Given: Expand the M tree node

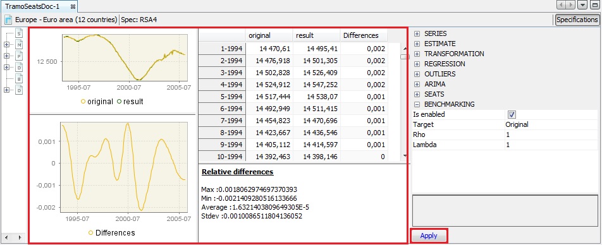Looking at the screenshot, I should click(x=6, y=45).
